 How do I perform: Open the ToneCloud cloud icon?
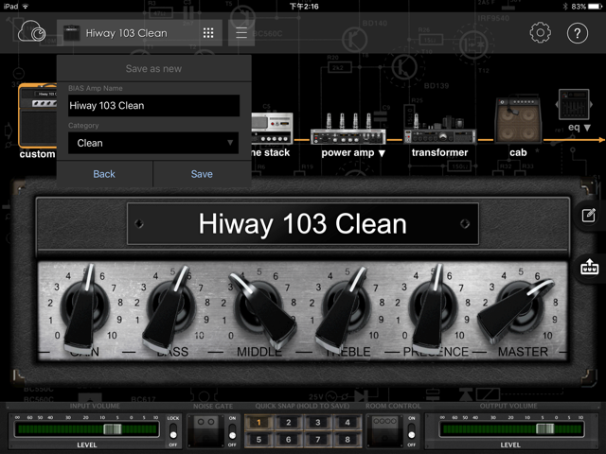tap(31, 31)
